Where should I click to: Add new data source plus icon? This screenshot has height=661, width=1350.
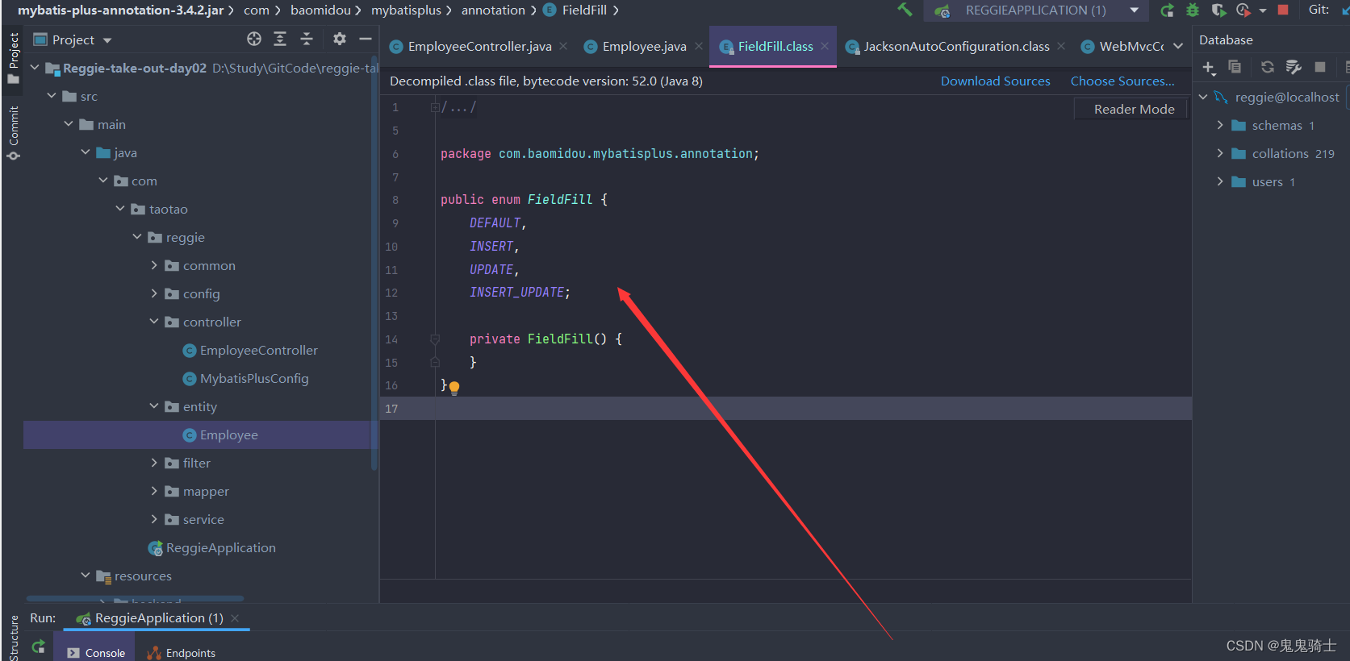click(1209, 68)
